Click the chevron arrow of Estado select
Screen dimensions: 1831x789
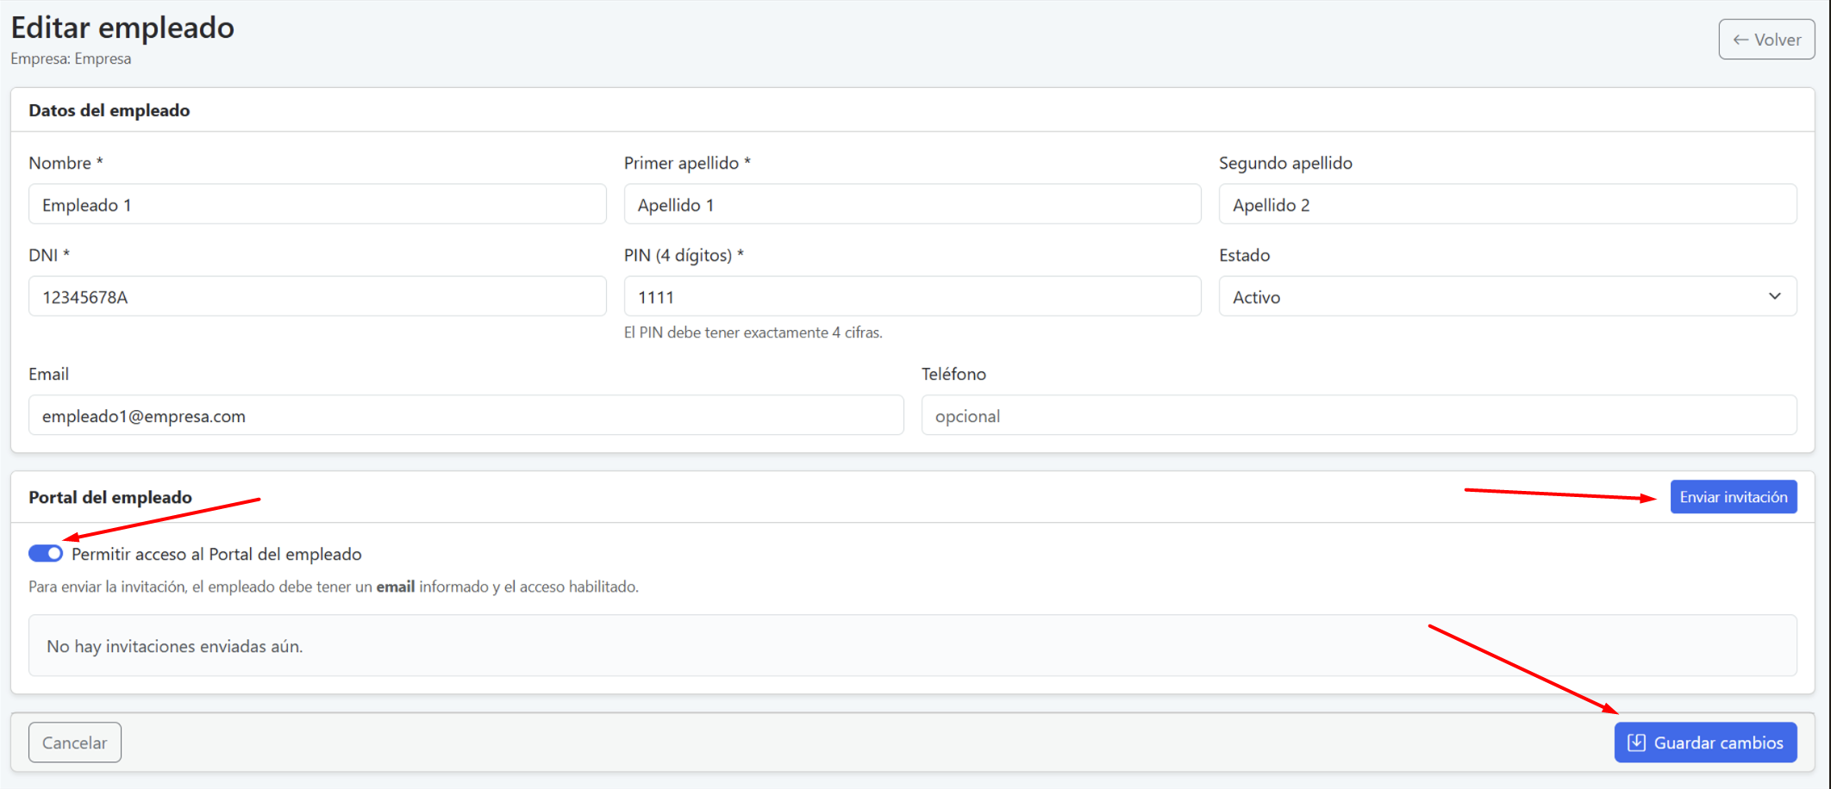pyautogui.click(x=1774, y=296)
